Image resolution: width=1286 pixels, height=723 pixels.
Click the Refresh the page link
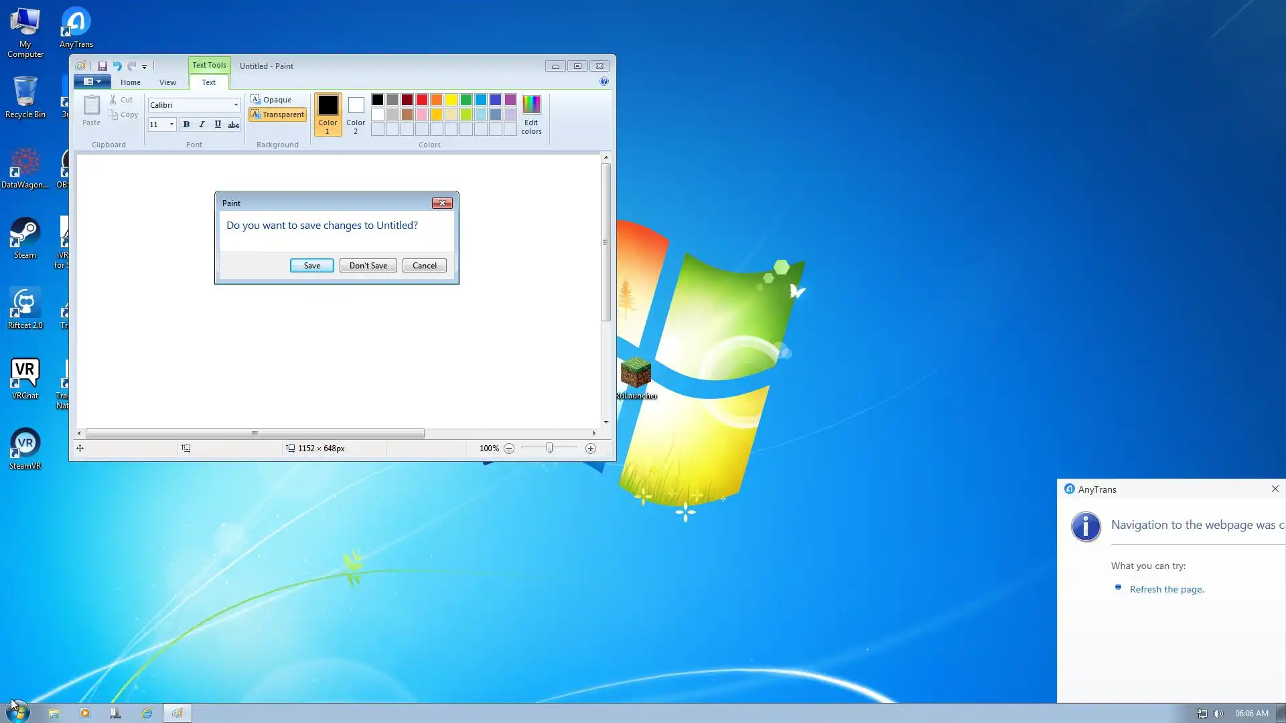tap(1166, 589)
